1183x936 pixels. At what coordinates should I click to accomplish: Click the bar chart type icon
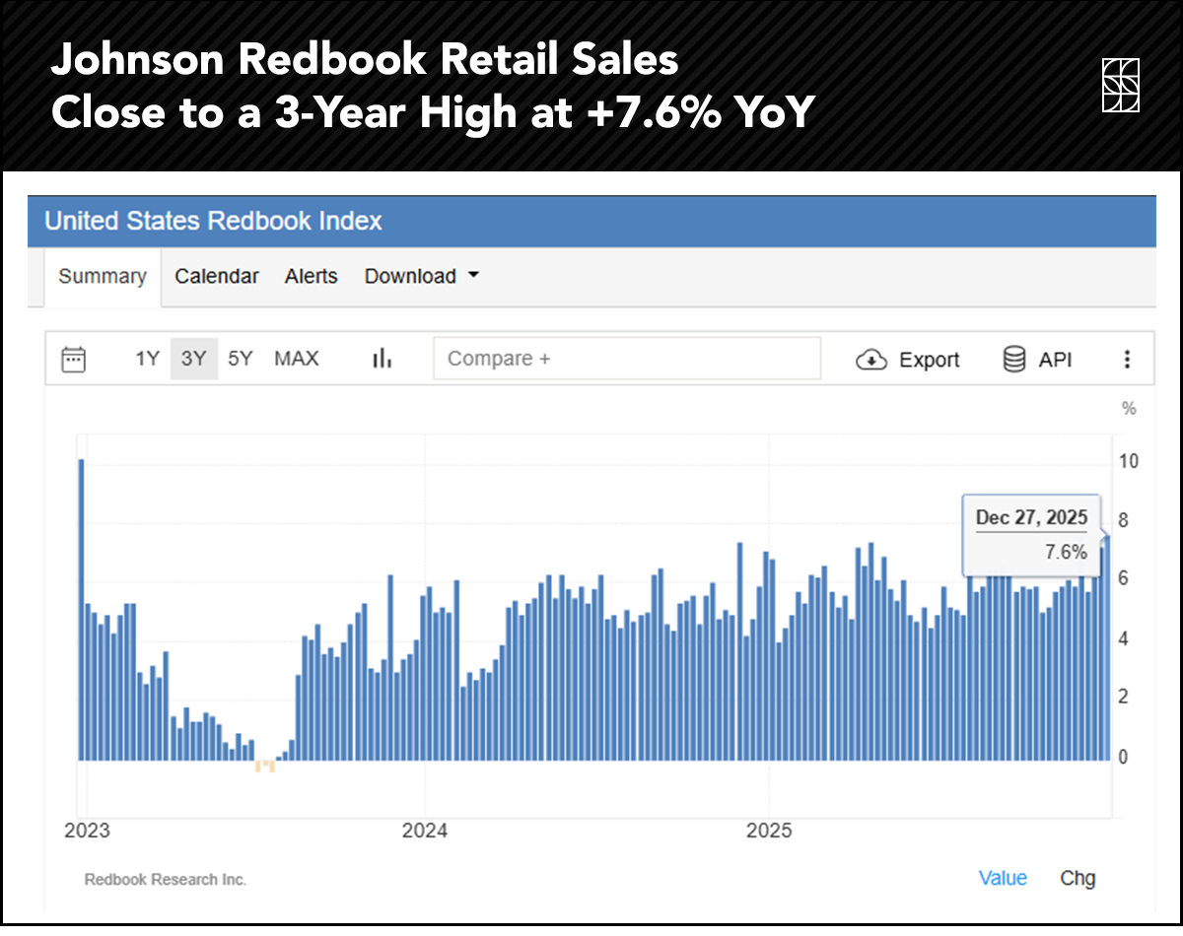tap(382, 360)
